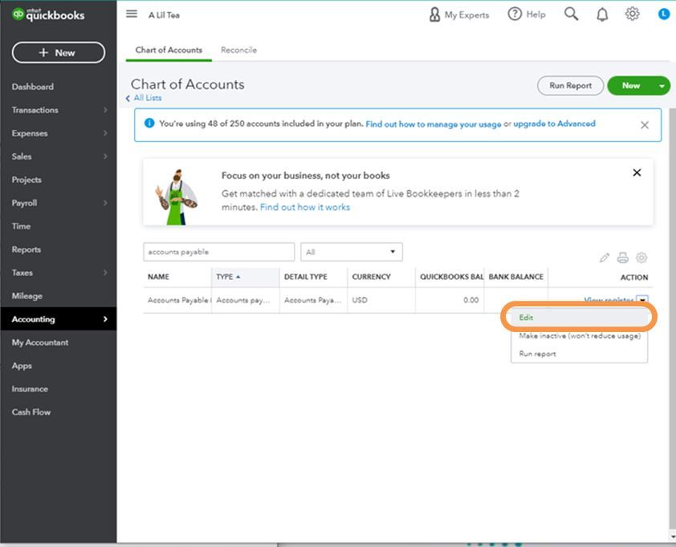Open Reports in the sidebar

[26, 249]
